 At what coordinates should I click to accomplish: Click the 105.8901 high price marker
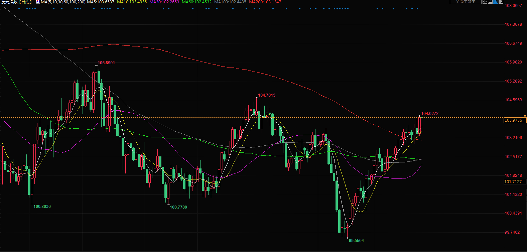pyautogui.click(x=106, y=63)
